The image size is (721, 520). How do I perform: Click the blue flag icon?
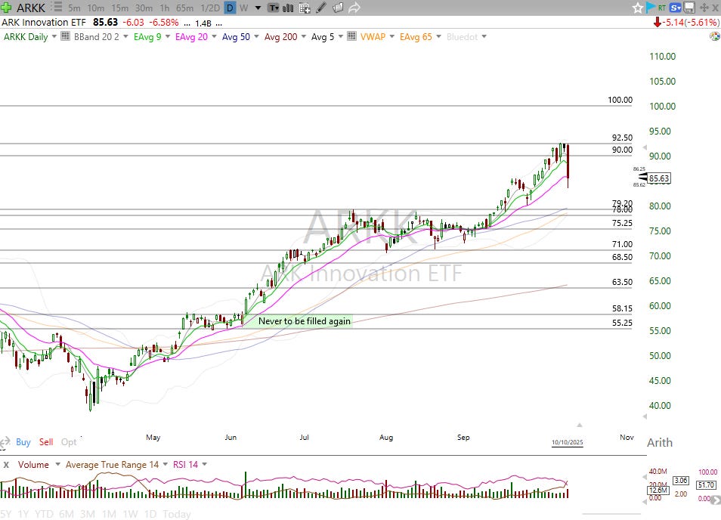(x=650, y=8)
